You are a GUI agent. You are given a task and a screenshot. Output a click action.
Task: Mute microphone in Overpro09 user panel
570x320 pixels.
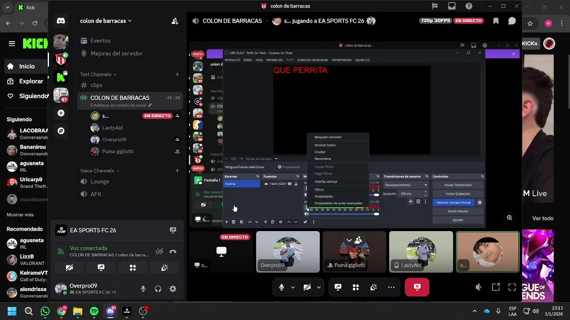click(x=143, y=289)
